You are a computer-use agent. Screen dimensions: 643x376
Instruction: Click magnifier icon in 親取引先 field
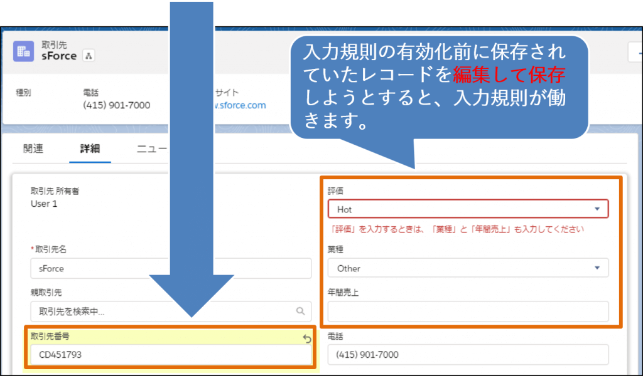300,311
